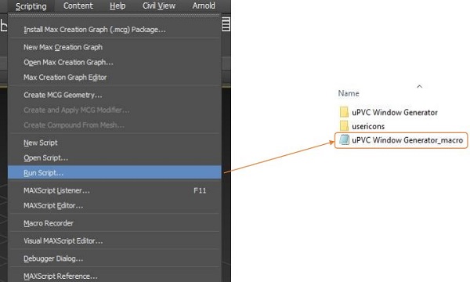Click the hamburger list icon beside the menu
Viewport: 470px width, 282px height.
pyautogui.click(x=226, y=24)
